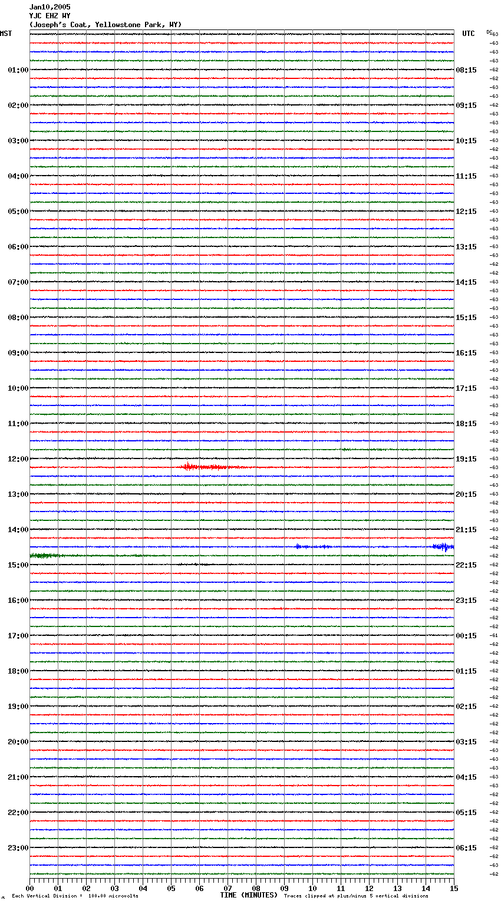Click the 03:00 MST hour label
Viewport: 501px width, 904px height.
[18, 141]
